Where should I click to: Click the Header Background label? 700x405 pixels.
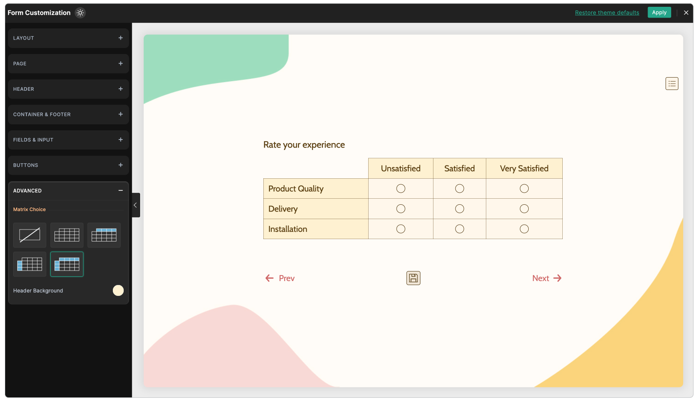click(x=38, y=291)
